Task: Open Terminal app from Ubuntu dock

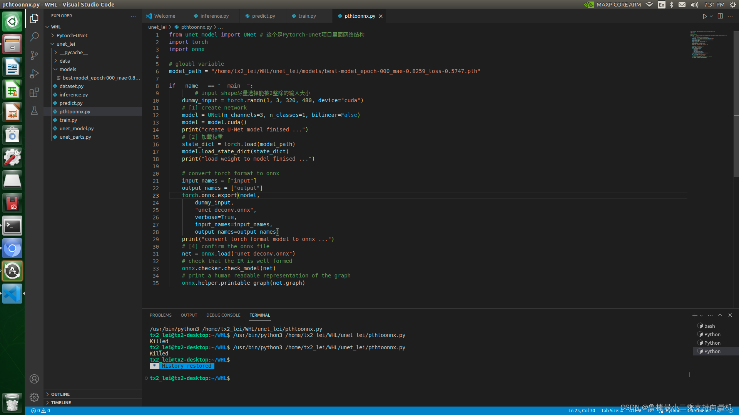Action: [12, 226]
